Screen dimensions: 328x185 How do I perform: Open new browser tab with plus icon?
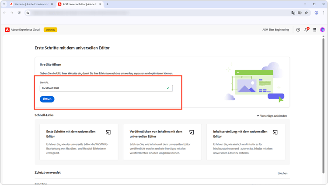pos(108,4)
